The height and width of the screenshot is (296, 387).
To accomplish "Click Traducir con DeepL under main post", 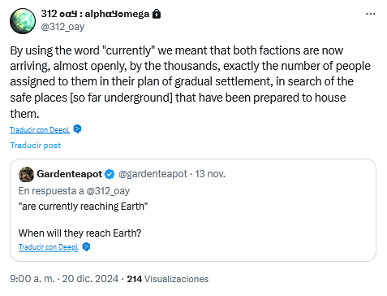I will click(40, 130).
